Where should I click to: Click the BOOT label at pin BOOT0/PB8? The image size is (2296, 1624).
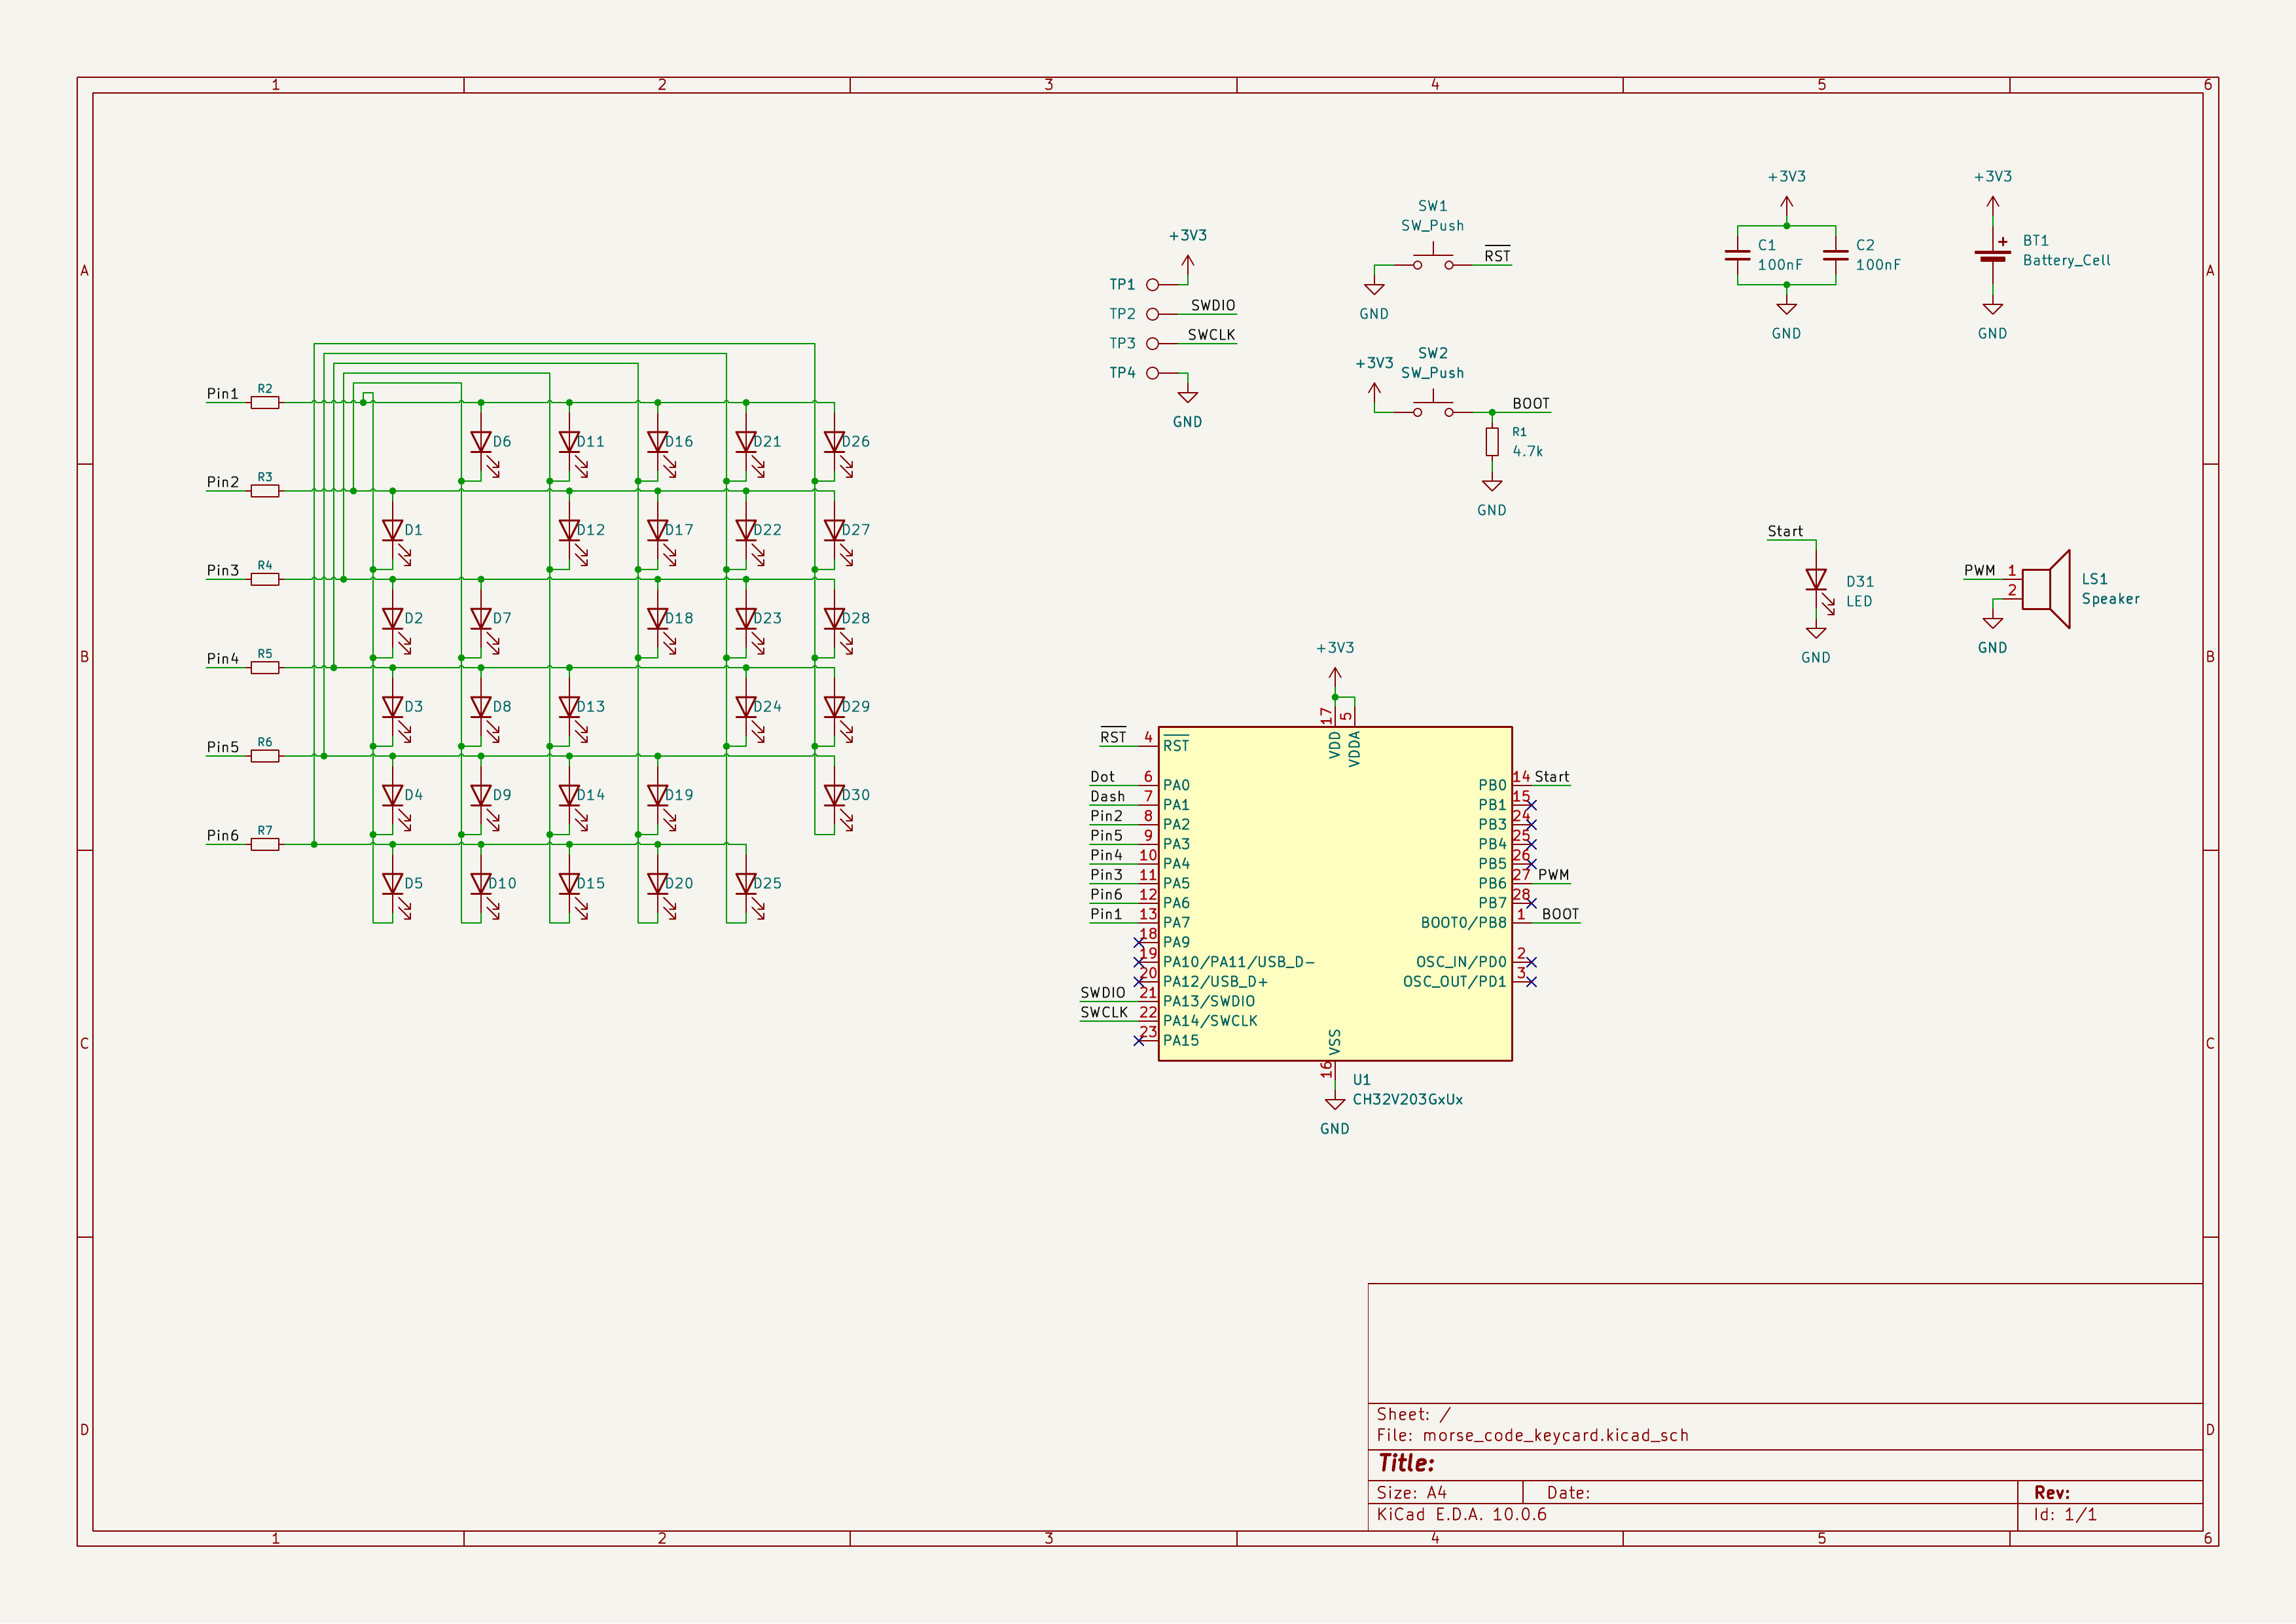click(1560, 915)
